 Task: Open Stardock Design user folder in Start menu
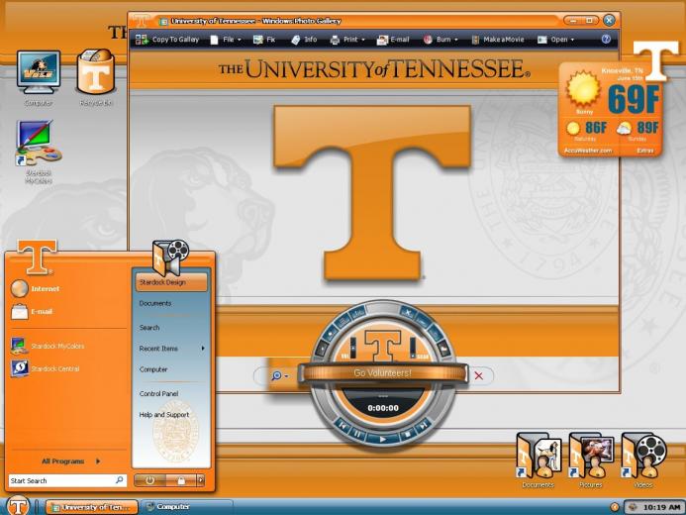pos(171,282)
